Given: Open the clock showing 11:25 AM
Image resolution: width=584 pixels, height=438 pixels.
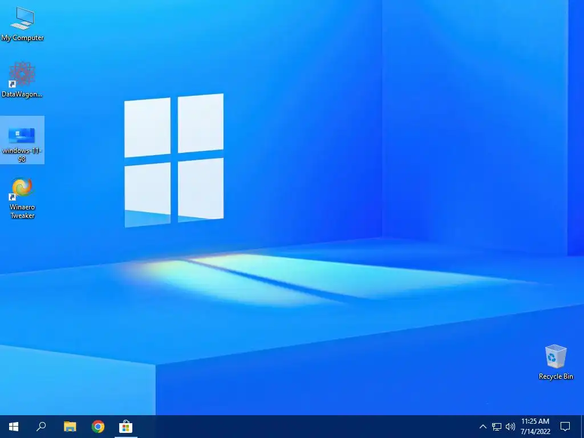Looking at the screenshot, I should click(535, 427).
